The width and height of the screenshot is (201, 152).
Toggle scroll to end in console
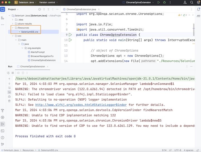click(9, 92)
